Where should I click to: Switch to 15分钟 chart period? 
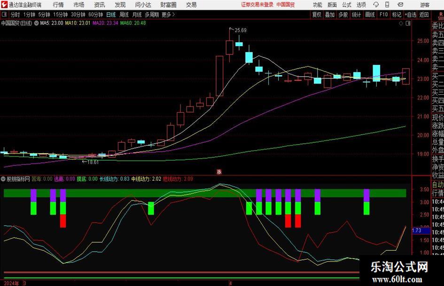[x=61, y=15]
